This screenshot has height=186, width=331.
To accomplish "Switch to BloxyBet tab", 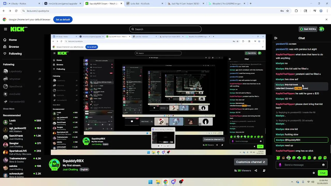I will pyautogui.click(x=227, y=4).
